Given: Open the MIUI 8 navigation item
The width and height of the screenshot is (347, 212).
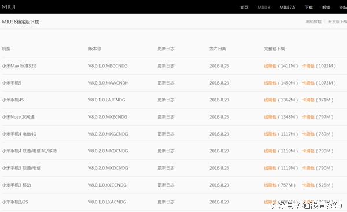Looking at the screenshot, I should point(264,8).
